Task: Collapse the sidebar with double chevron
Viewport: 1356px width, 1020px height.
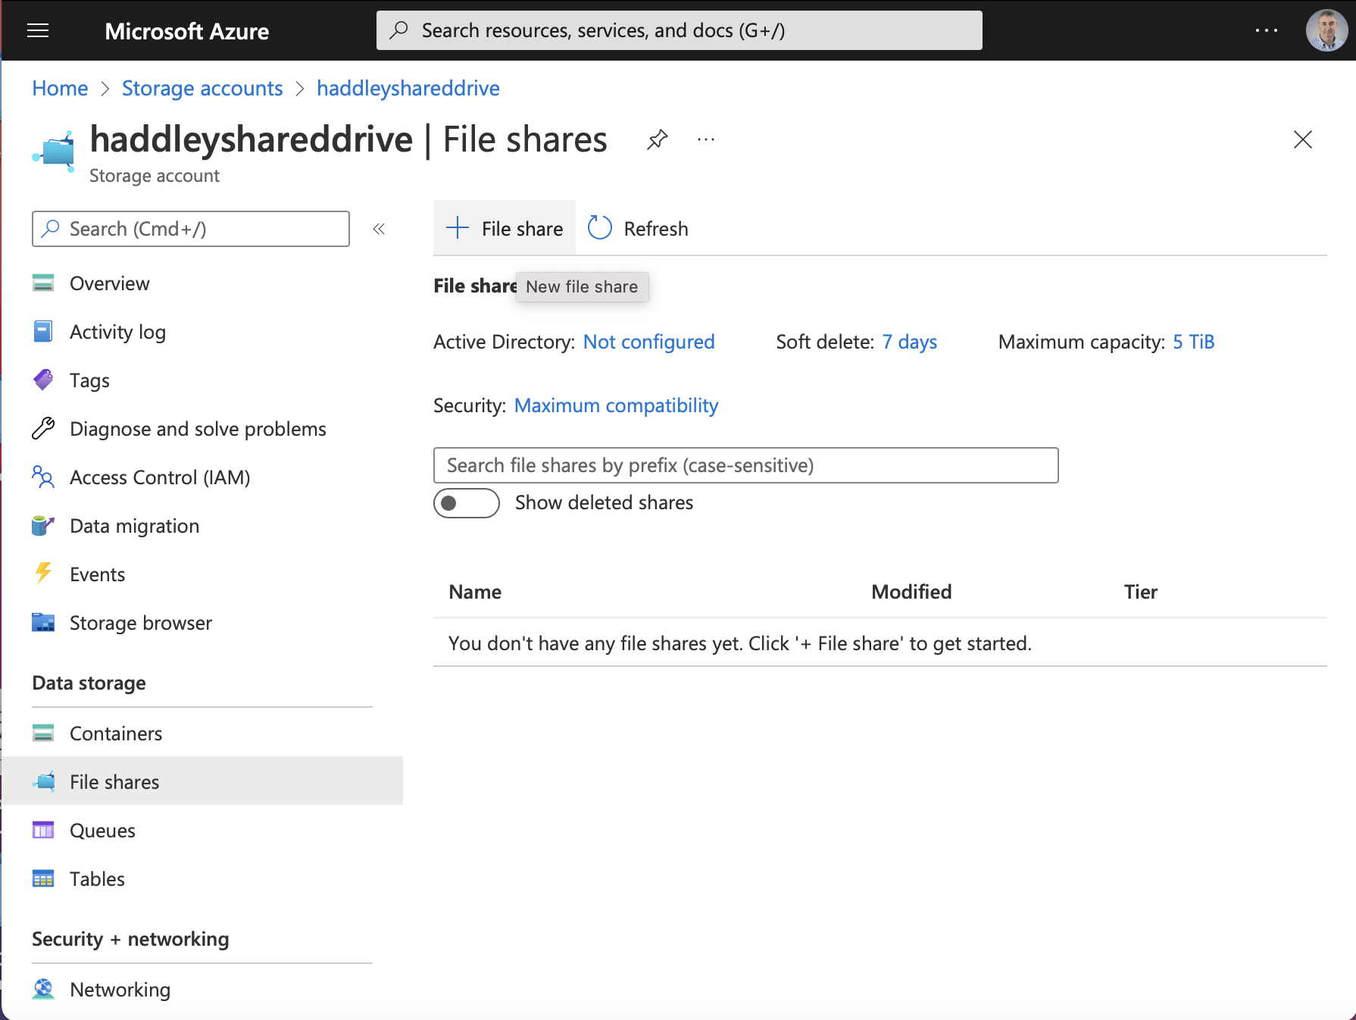Action: click(x=379, y=229)
